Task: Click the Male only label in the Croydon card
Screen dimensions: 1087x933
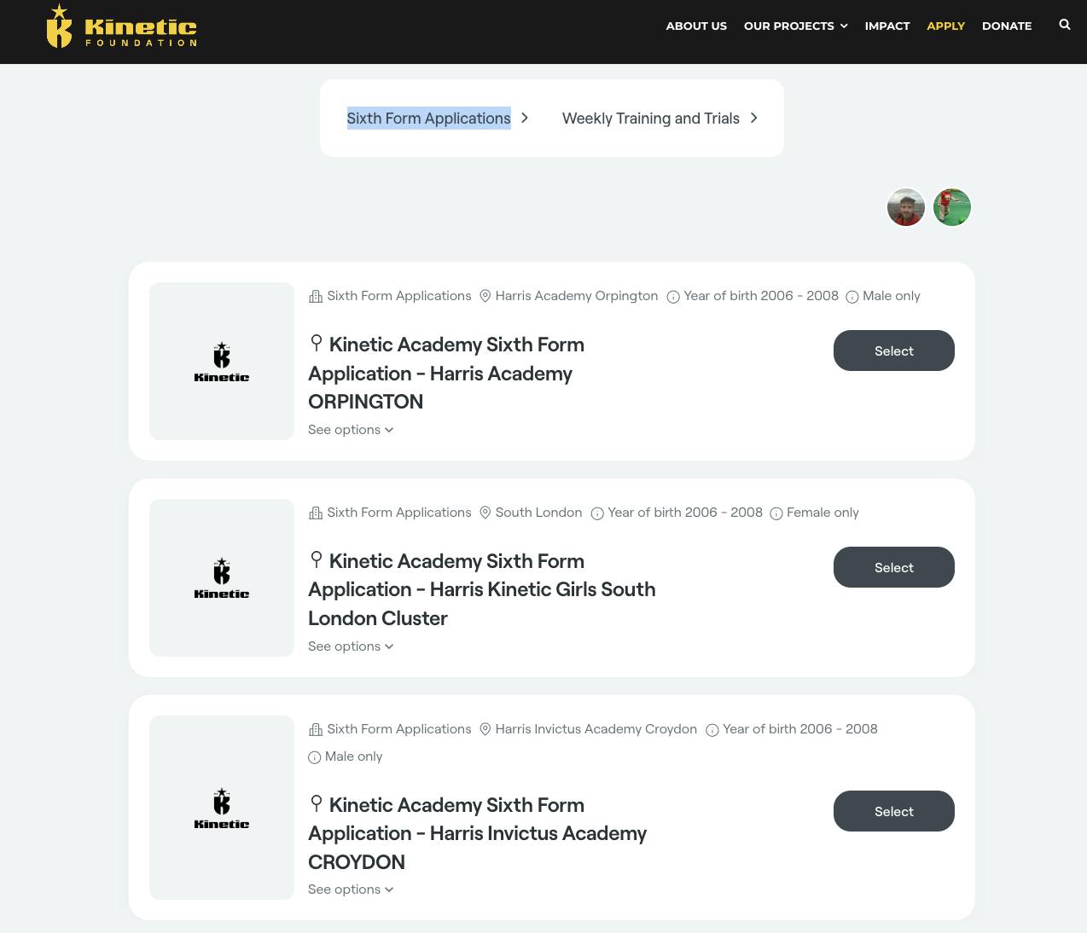Action: tap(354, 756)
